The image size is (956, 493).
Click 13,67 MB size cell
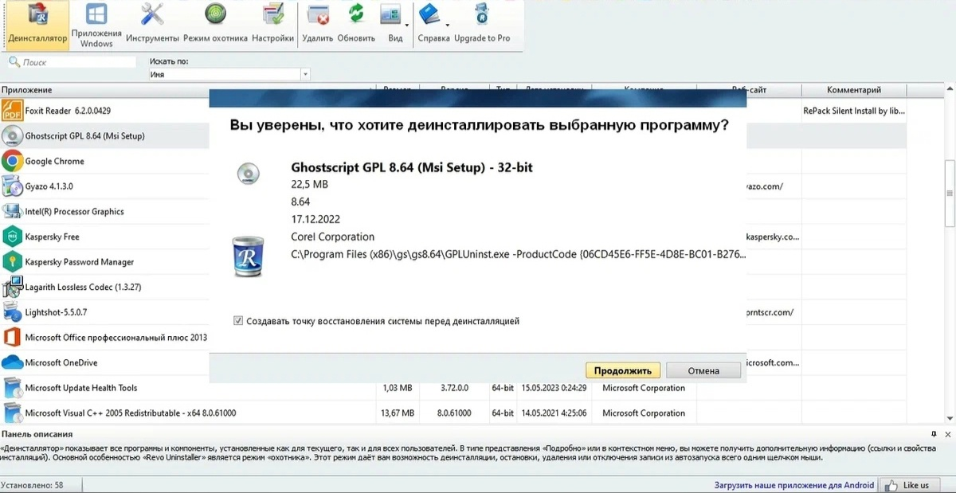click(x=397, y=413)
